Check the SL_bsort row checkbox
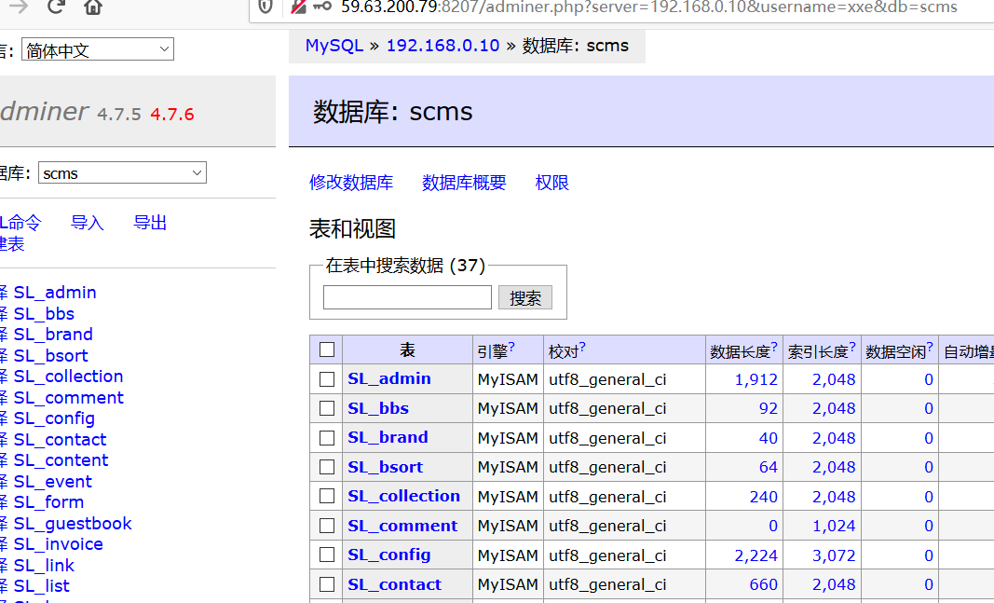Image resolution: width=994 pixels, height=603 pixels. (x=327, y=467)
